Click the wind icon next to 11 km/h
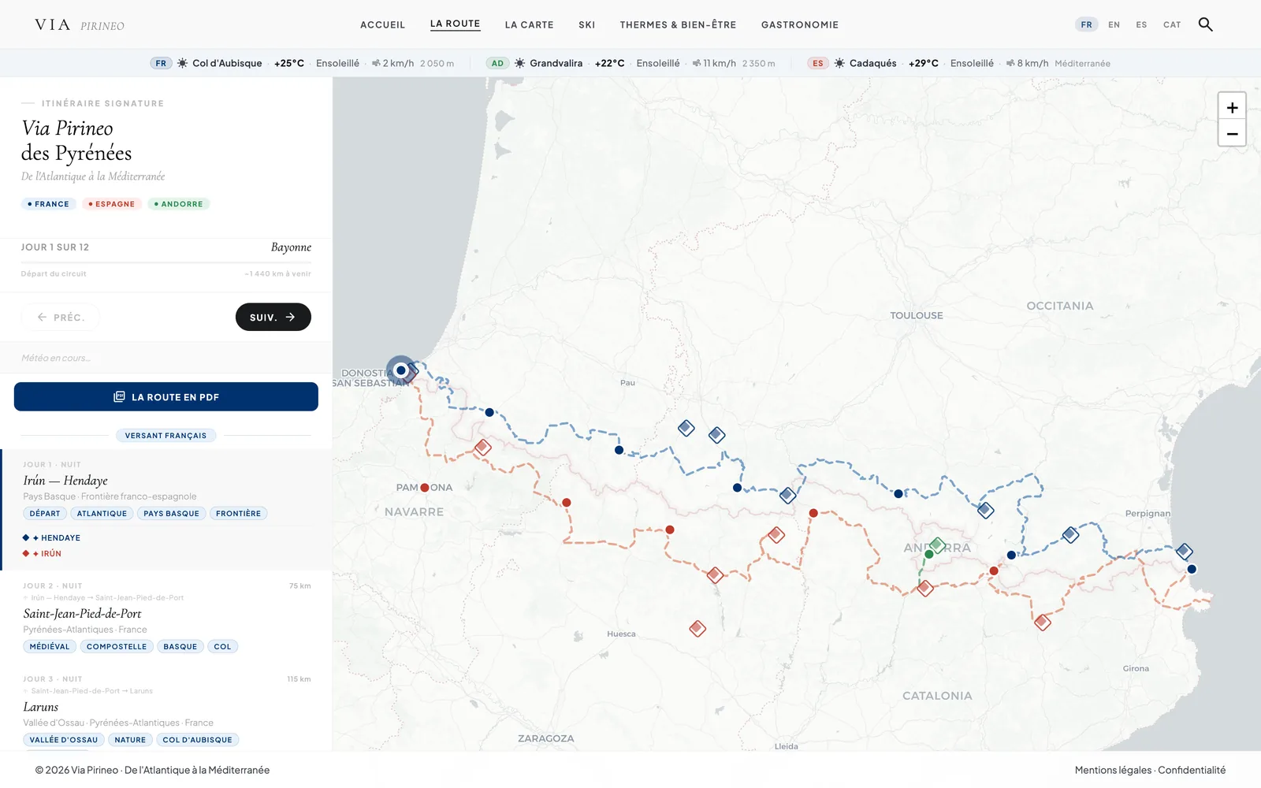1261x788 pixels. [x=697, y=63]
